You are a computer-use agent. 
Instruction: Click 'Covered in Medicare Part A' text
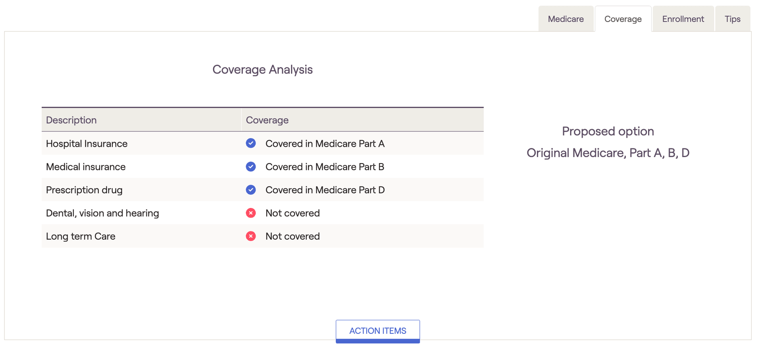(325, 144)
